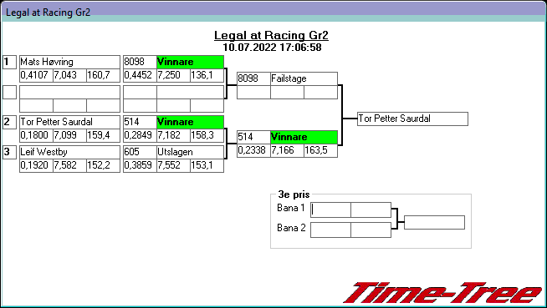Click elapsed time 7,166 in semifinal
Viewport: 547px width, 308px height.
tap(287, 151)
